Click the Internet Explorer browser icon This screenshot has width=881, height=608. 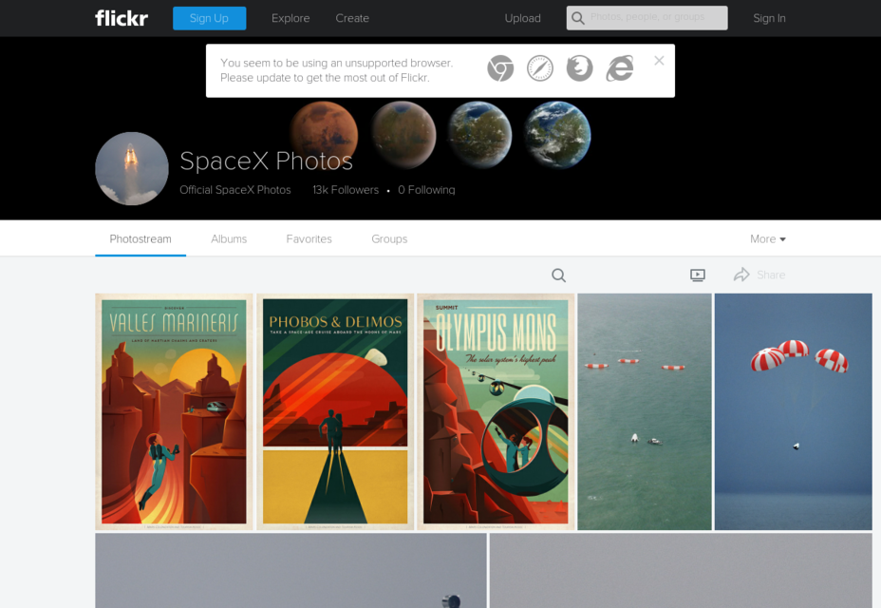pyautogui.click(x=620, y=68)
